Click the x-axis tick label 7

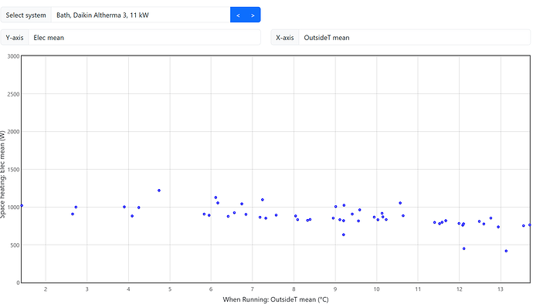pos(253,289)
